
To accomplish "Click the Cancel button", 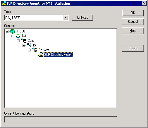I will [133, 22].
